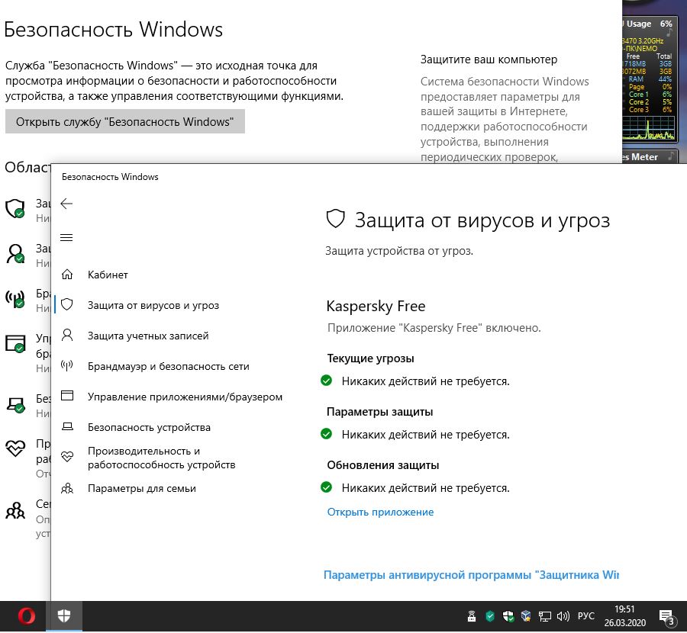The image size is (687, 633).
Task: Click device security laptop icon in Settings window
Action: [15, 404]
